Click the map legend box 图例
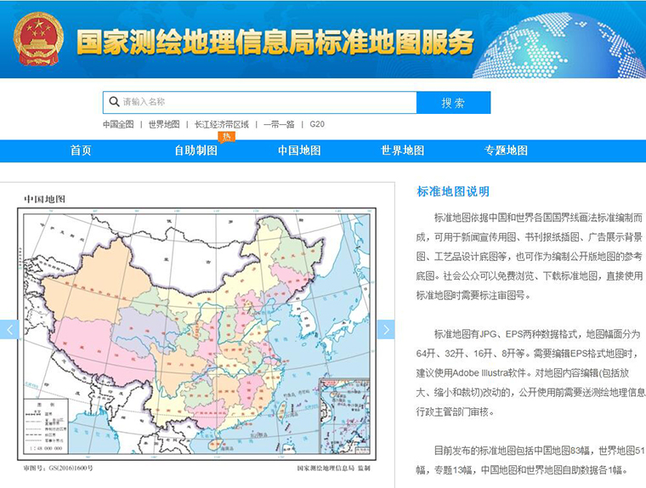 click(46, 426)
